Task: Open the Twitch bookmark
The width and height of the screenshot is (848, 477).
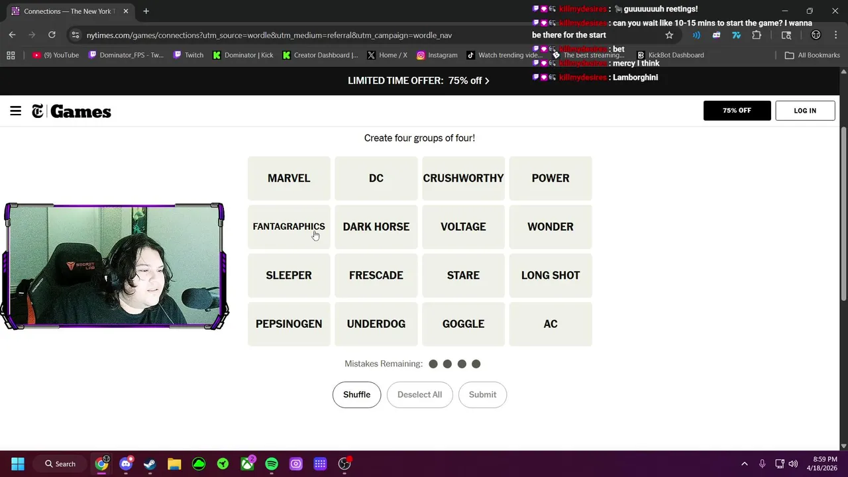Action: click(188, 55)
